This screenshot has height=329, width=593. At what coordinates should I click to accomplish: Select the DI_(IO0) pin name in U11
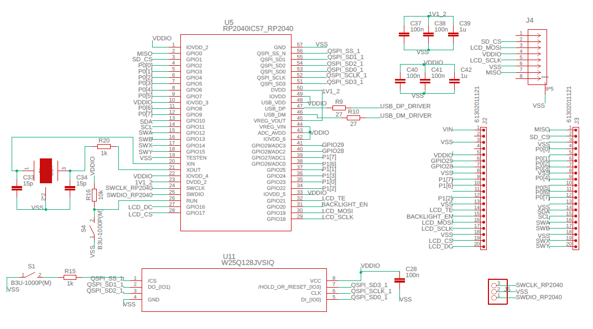(x=311, y=300)
